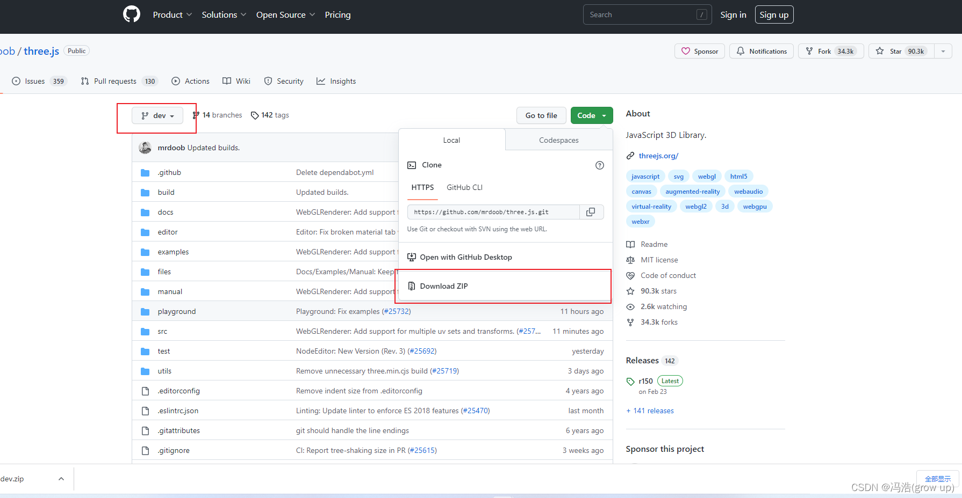962x498 pixels.
Task: Click the Go to file button
Action: click(541, 115)
